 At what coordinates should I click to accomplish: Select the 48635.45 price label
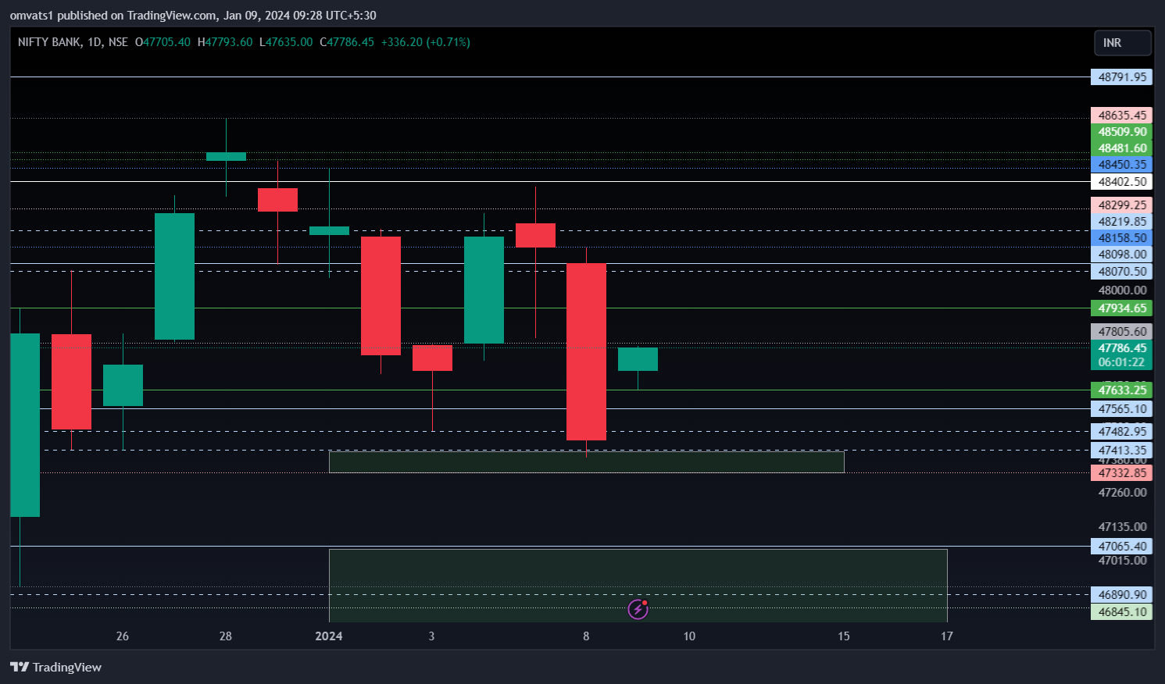[1122, 116]
